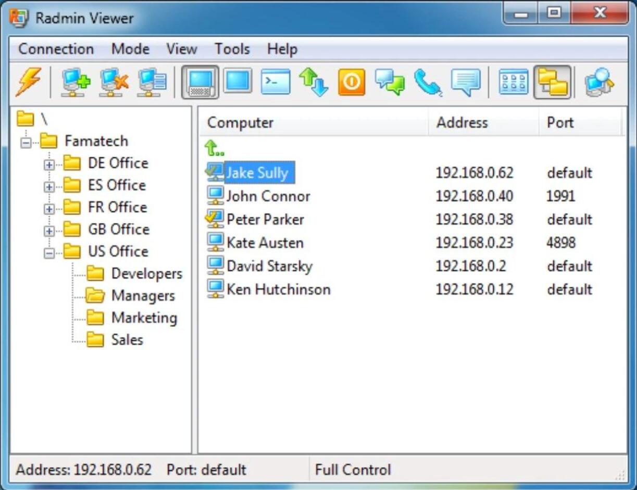Click the Scan for servers icon

pyautogui.click(x=599, y=82)
